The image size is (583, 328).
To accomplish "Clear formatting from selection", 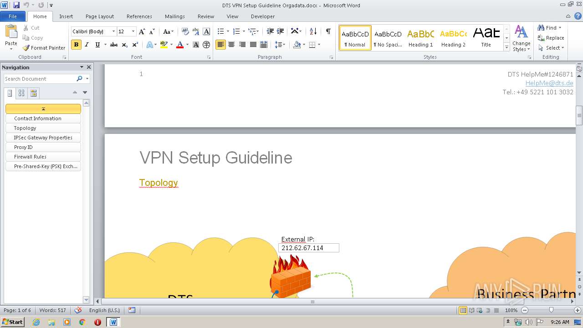I will (185, 31).
